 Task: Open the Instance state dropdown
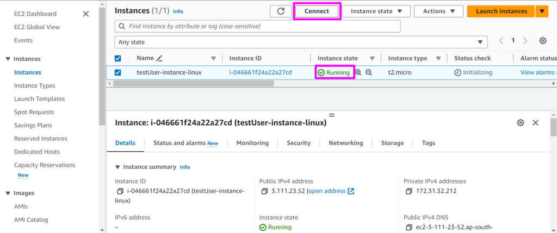(376, 11)
